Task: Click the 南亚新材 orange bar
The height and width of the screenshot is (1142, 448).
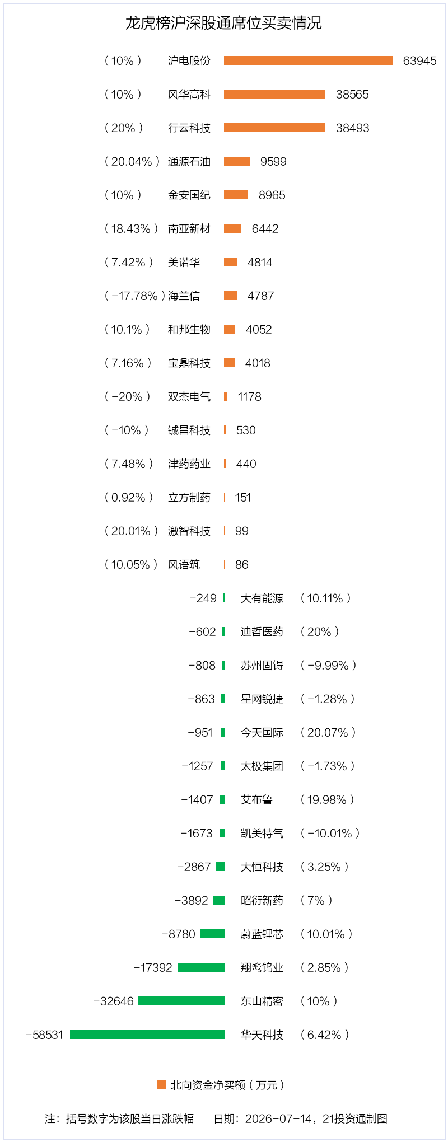Action: point(232,228)
